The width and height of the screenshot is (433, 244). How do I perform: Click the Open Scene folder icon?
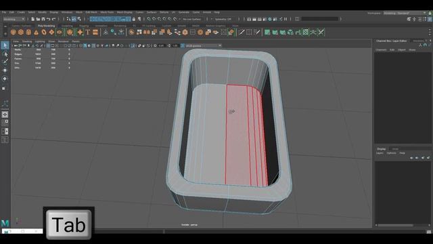tap(38, 19)
